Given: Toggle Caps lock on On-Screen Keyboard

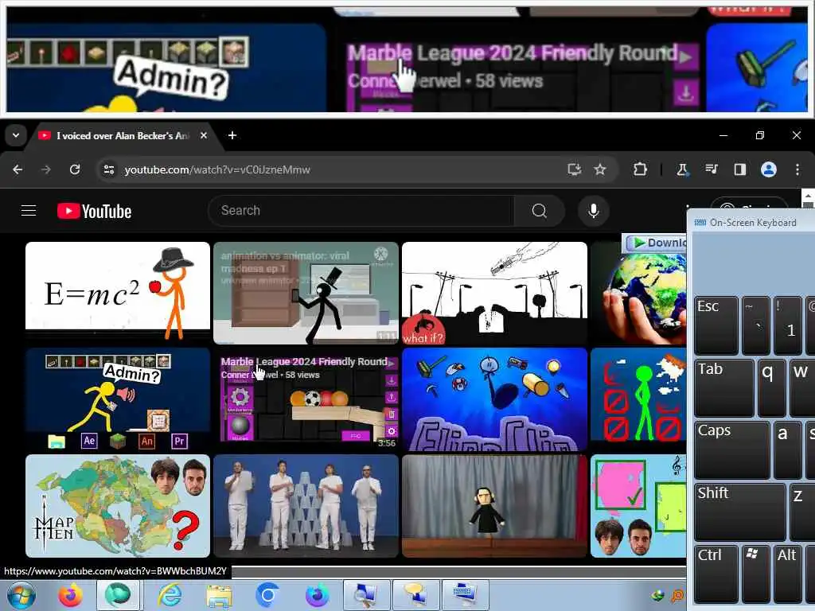Looking at the screenshot, I should pos(732,449).
